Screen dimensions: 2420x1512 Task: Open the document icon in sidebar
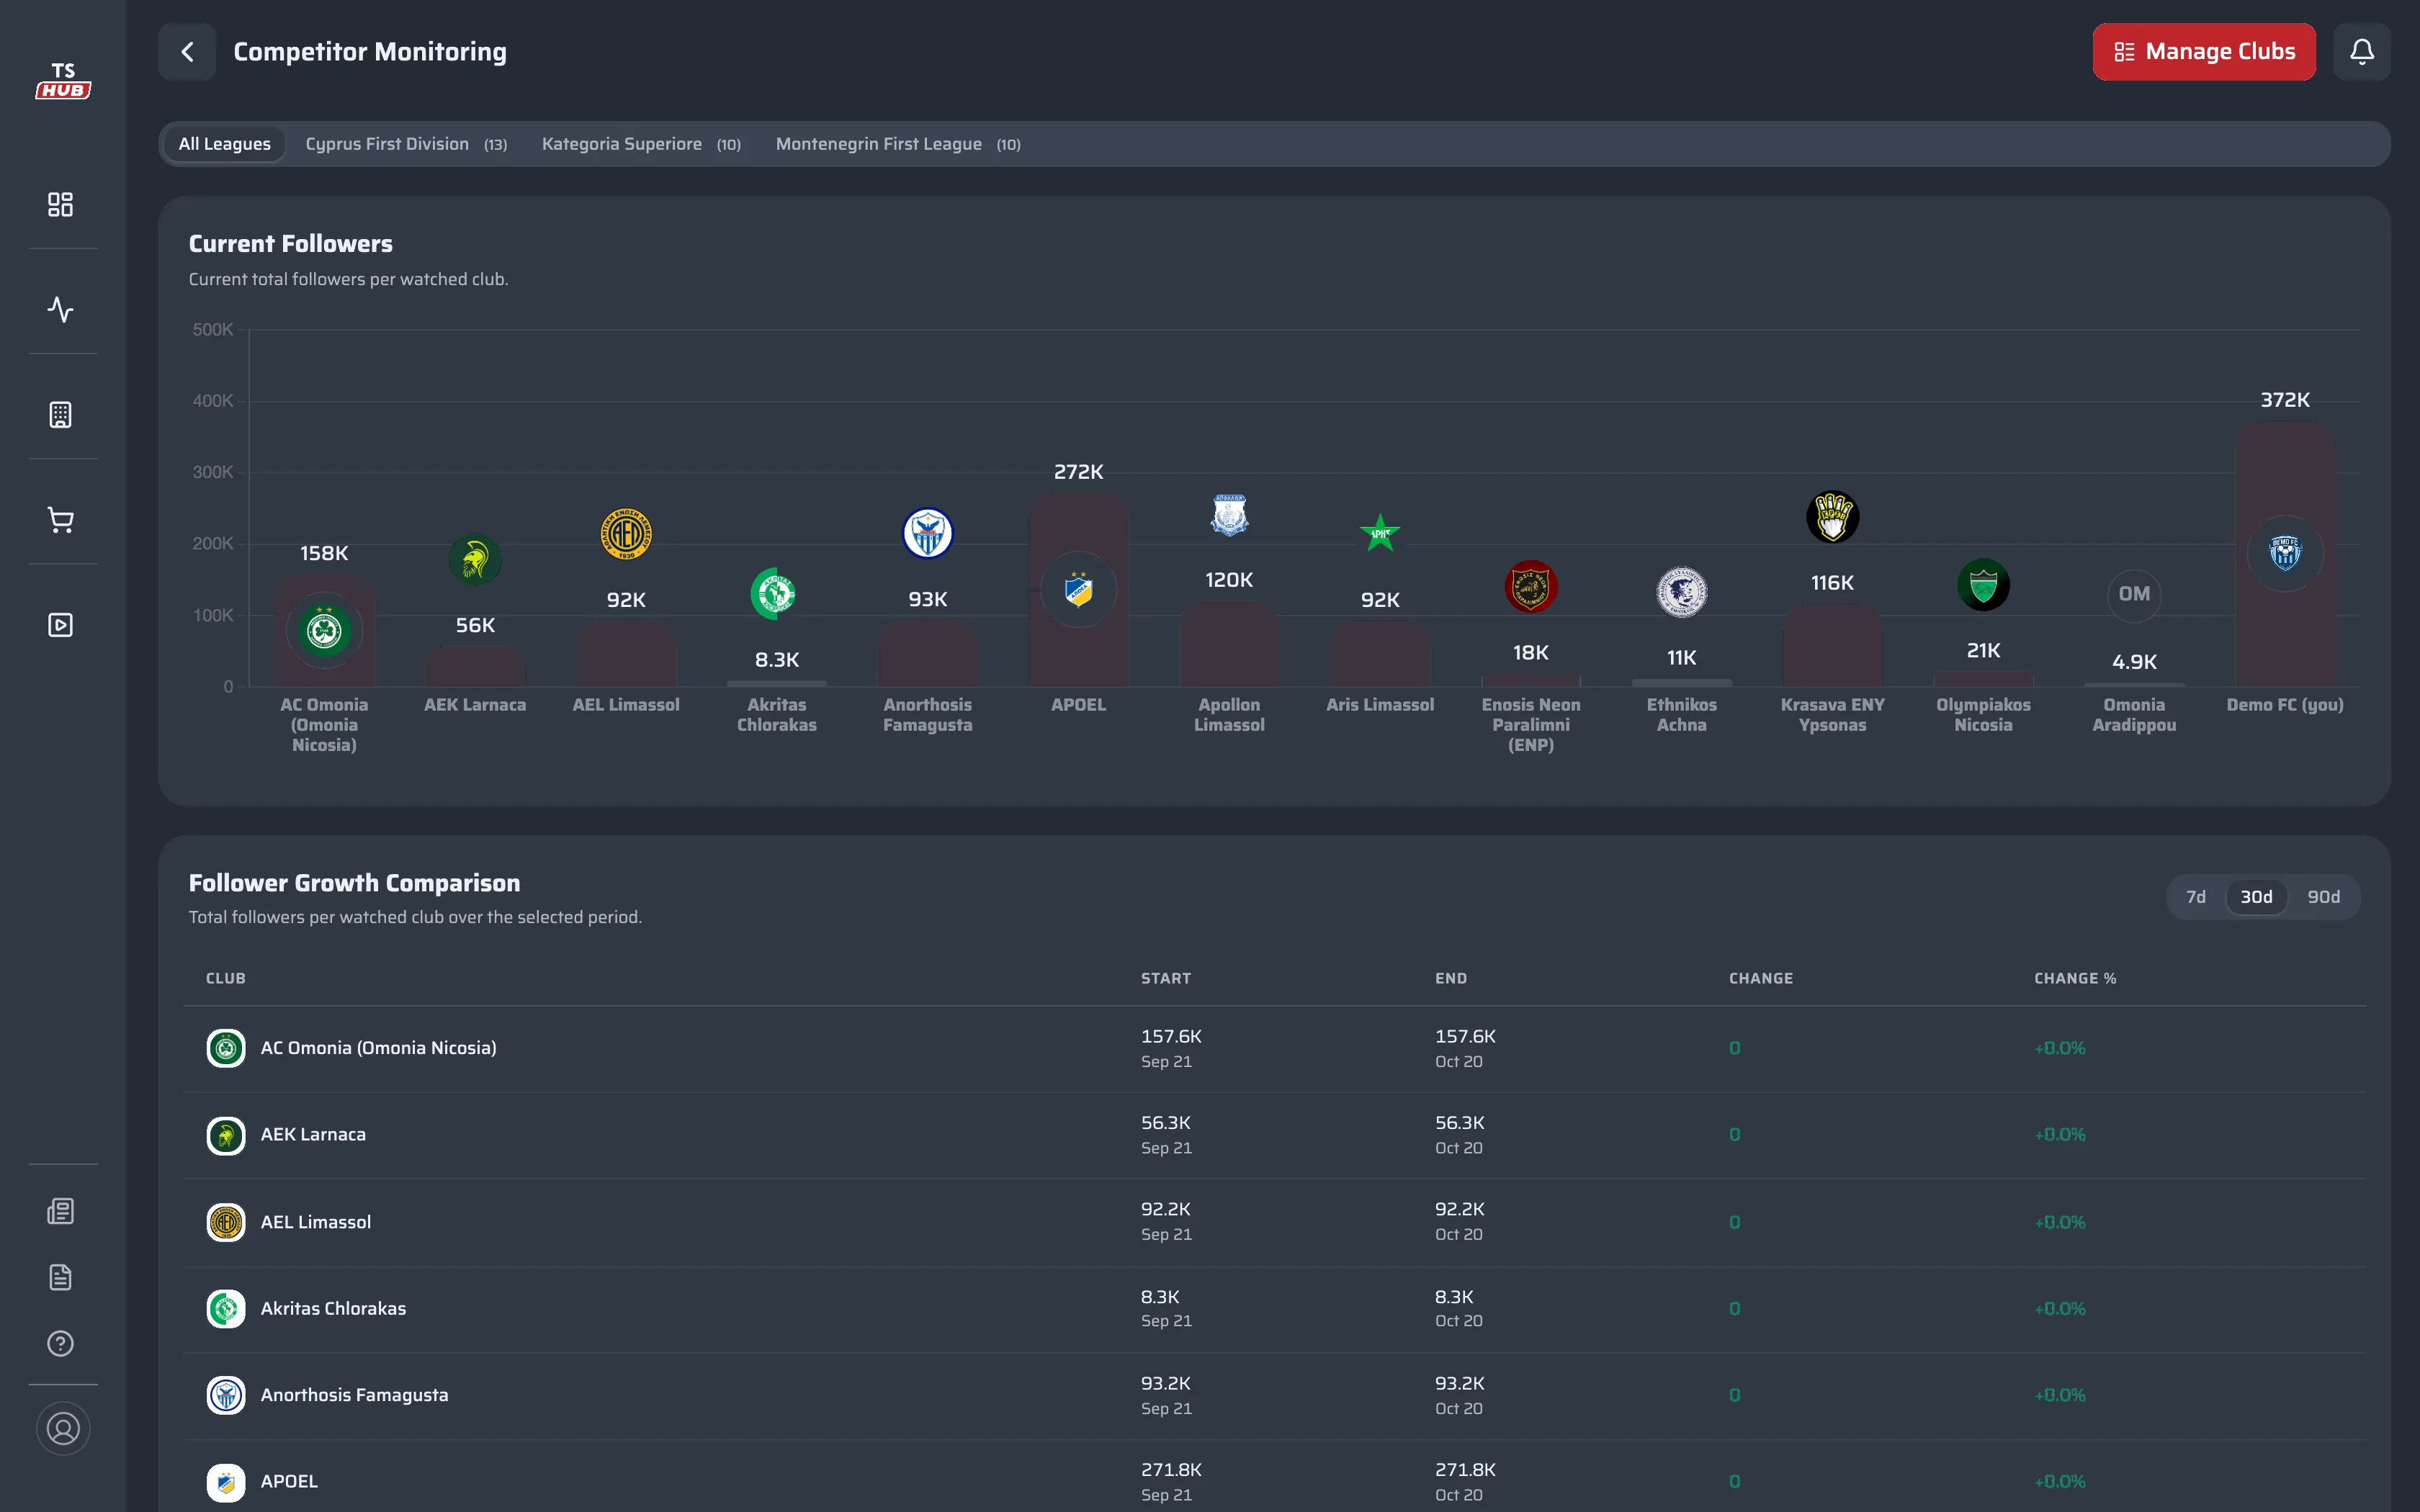pos(61,1277)
